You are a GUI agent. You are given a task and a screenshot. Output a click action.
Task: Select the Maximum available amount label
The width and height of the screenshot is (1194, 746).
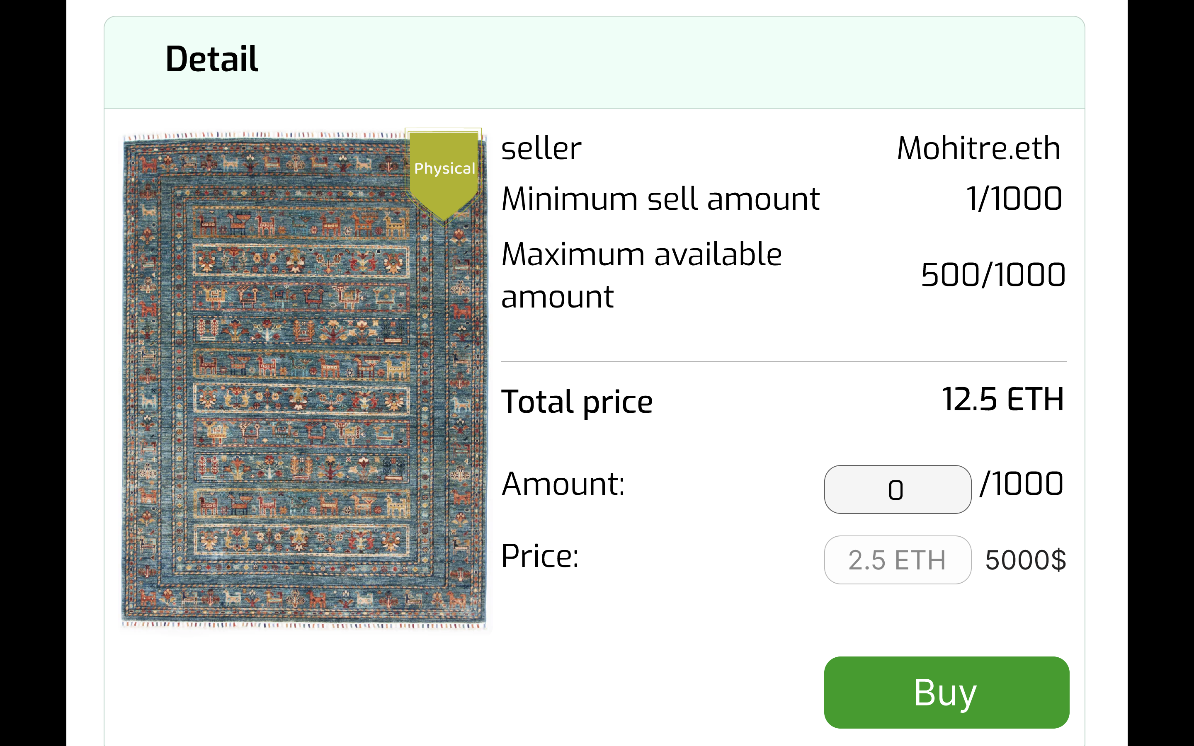[x=641, y=275]
